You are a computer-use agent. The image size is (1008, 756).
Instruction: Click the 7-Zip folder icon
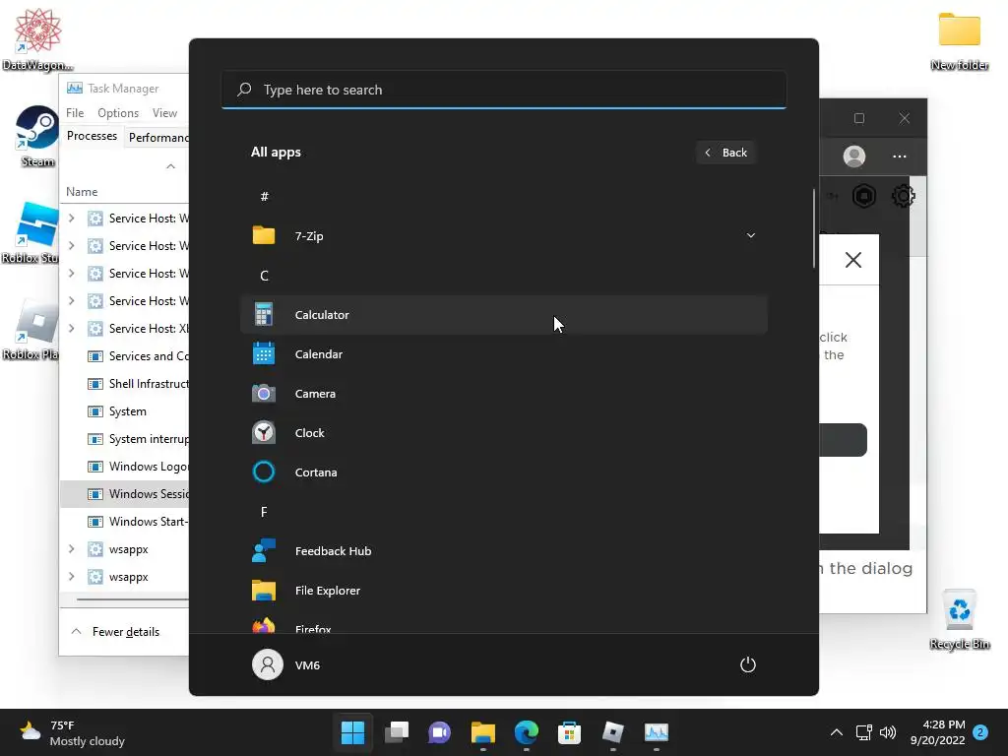pos(264,236)
